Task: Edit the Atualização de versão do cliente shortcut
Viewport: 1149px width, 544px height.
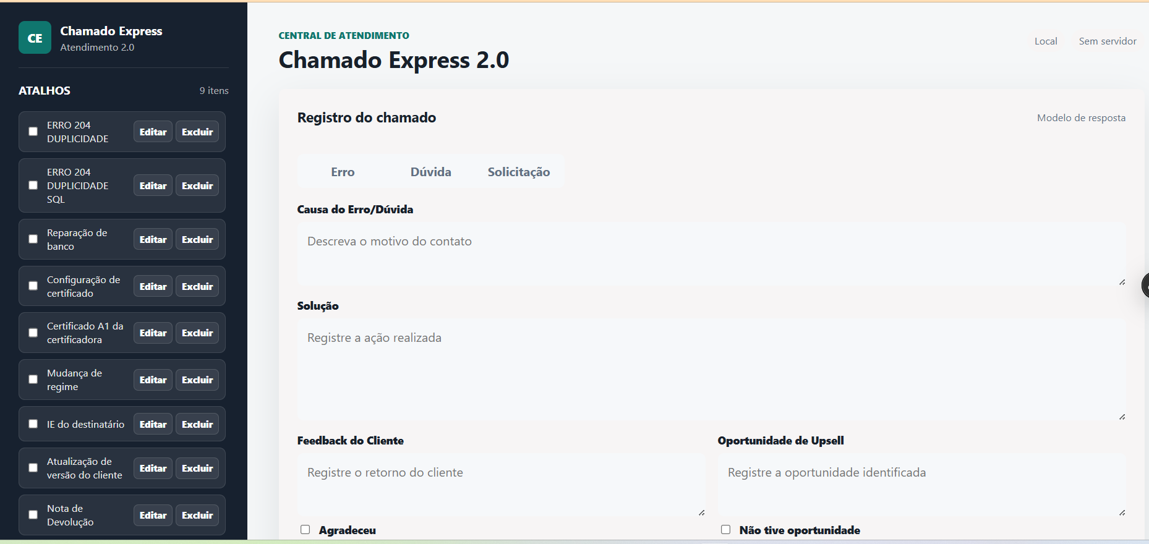Action: 153,468
